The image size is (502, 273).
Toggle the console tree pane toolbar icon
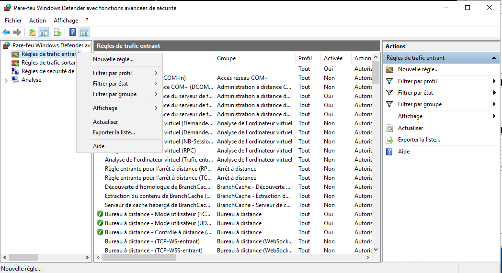coord(44,33)
